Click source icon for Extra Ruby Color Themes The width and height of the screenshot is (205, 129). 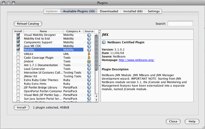(x=89, y=80)
